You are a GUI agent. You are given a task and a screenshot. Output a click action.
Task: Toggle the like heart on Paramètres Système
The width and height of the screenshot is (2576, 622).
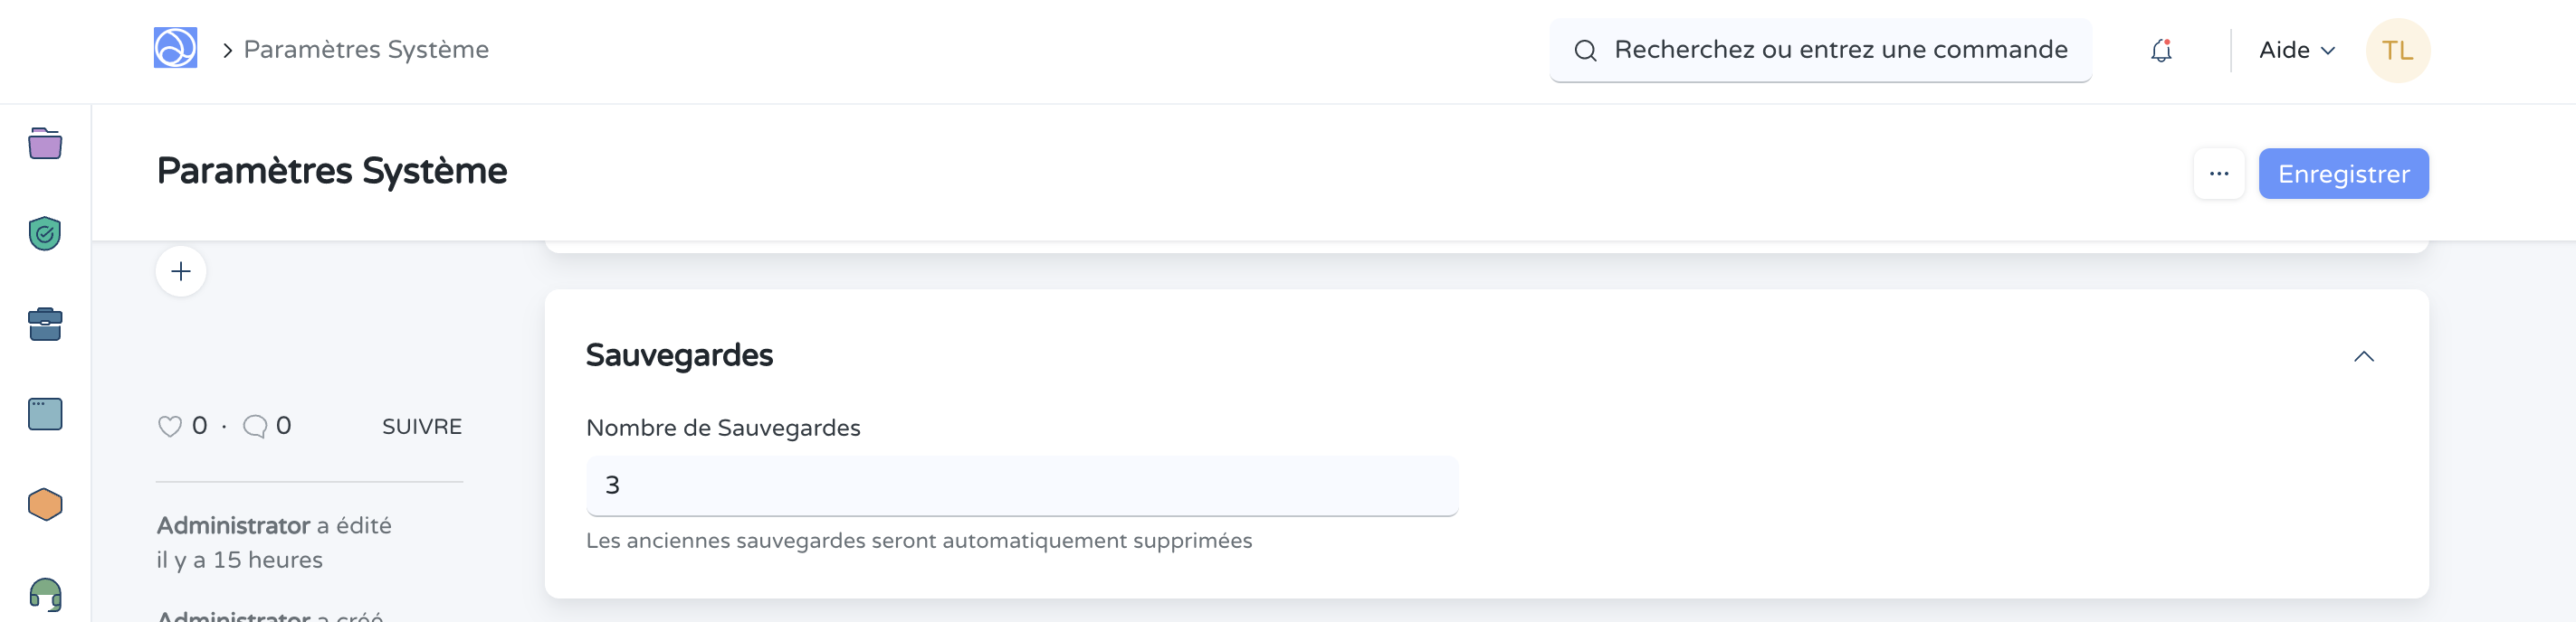[170, 425]
